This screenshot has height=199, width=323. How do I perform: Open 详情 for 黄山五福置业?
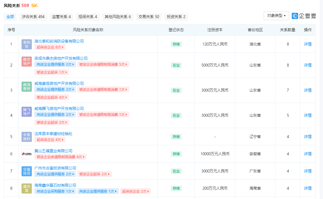(308, 154)
